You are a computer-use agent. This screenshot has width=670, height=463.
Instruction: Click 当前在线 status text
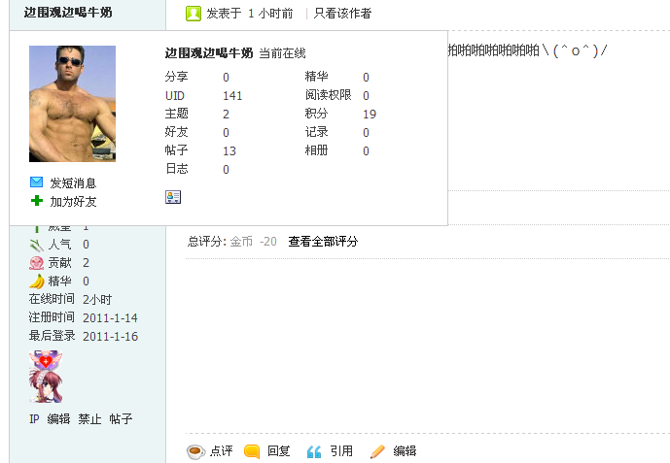pyautogui.click(x=282, y=53)
